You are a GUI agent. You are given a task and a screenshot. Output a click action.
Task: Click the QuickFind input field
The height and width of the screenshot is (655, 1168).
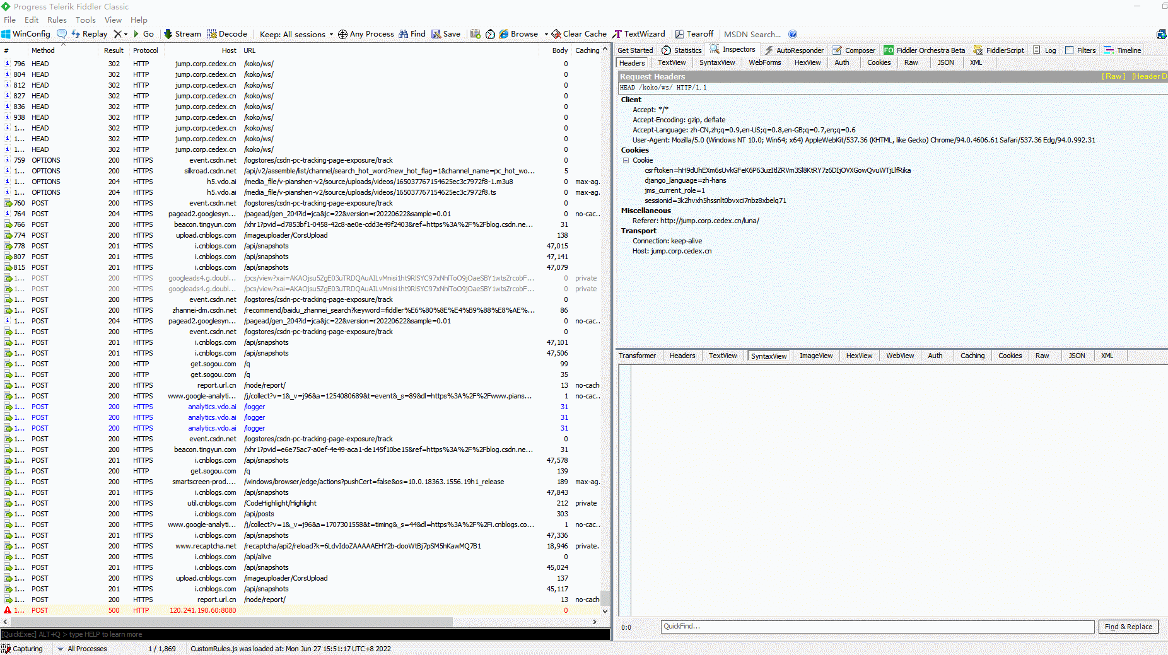(877, 627)
